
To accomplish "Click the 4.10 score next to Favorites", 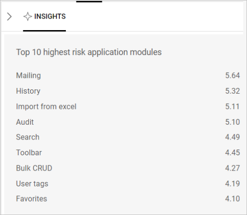I will 232,199.
